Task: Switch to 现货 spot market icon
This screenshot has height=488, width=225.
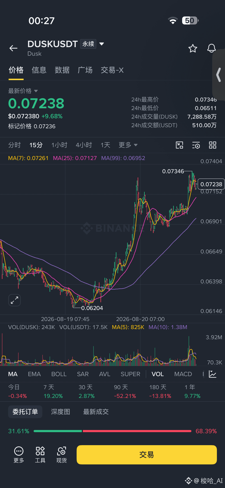Action: point(62,455)
